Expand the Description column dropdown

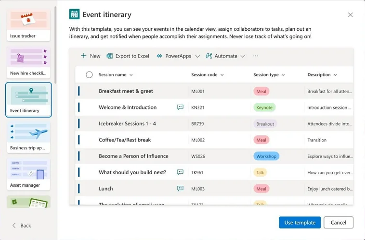click(335, 75)
